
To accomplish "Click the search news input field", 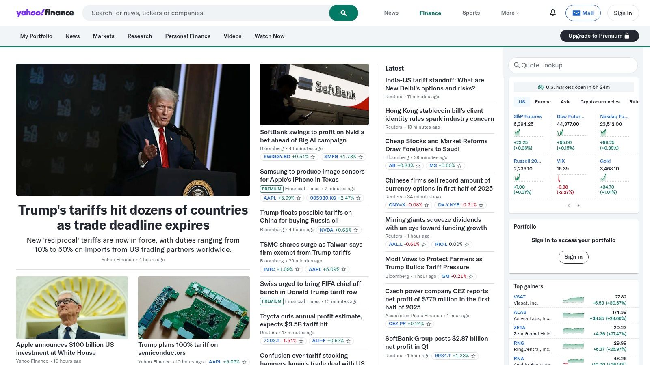I will pos(206,13).
